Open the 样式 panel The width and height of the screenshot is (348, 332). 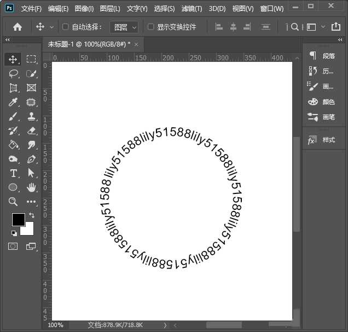tap(322, 140)
